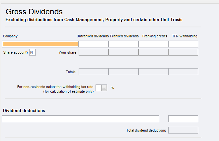Image resolution: width=219 pixels, height=141 pixels.
Task: Click the withholding tax rate field
Action: click(x=98, y=88)
